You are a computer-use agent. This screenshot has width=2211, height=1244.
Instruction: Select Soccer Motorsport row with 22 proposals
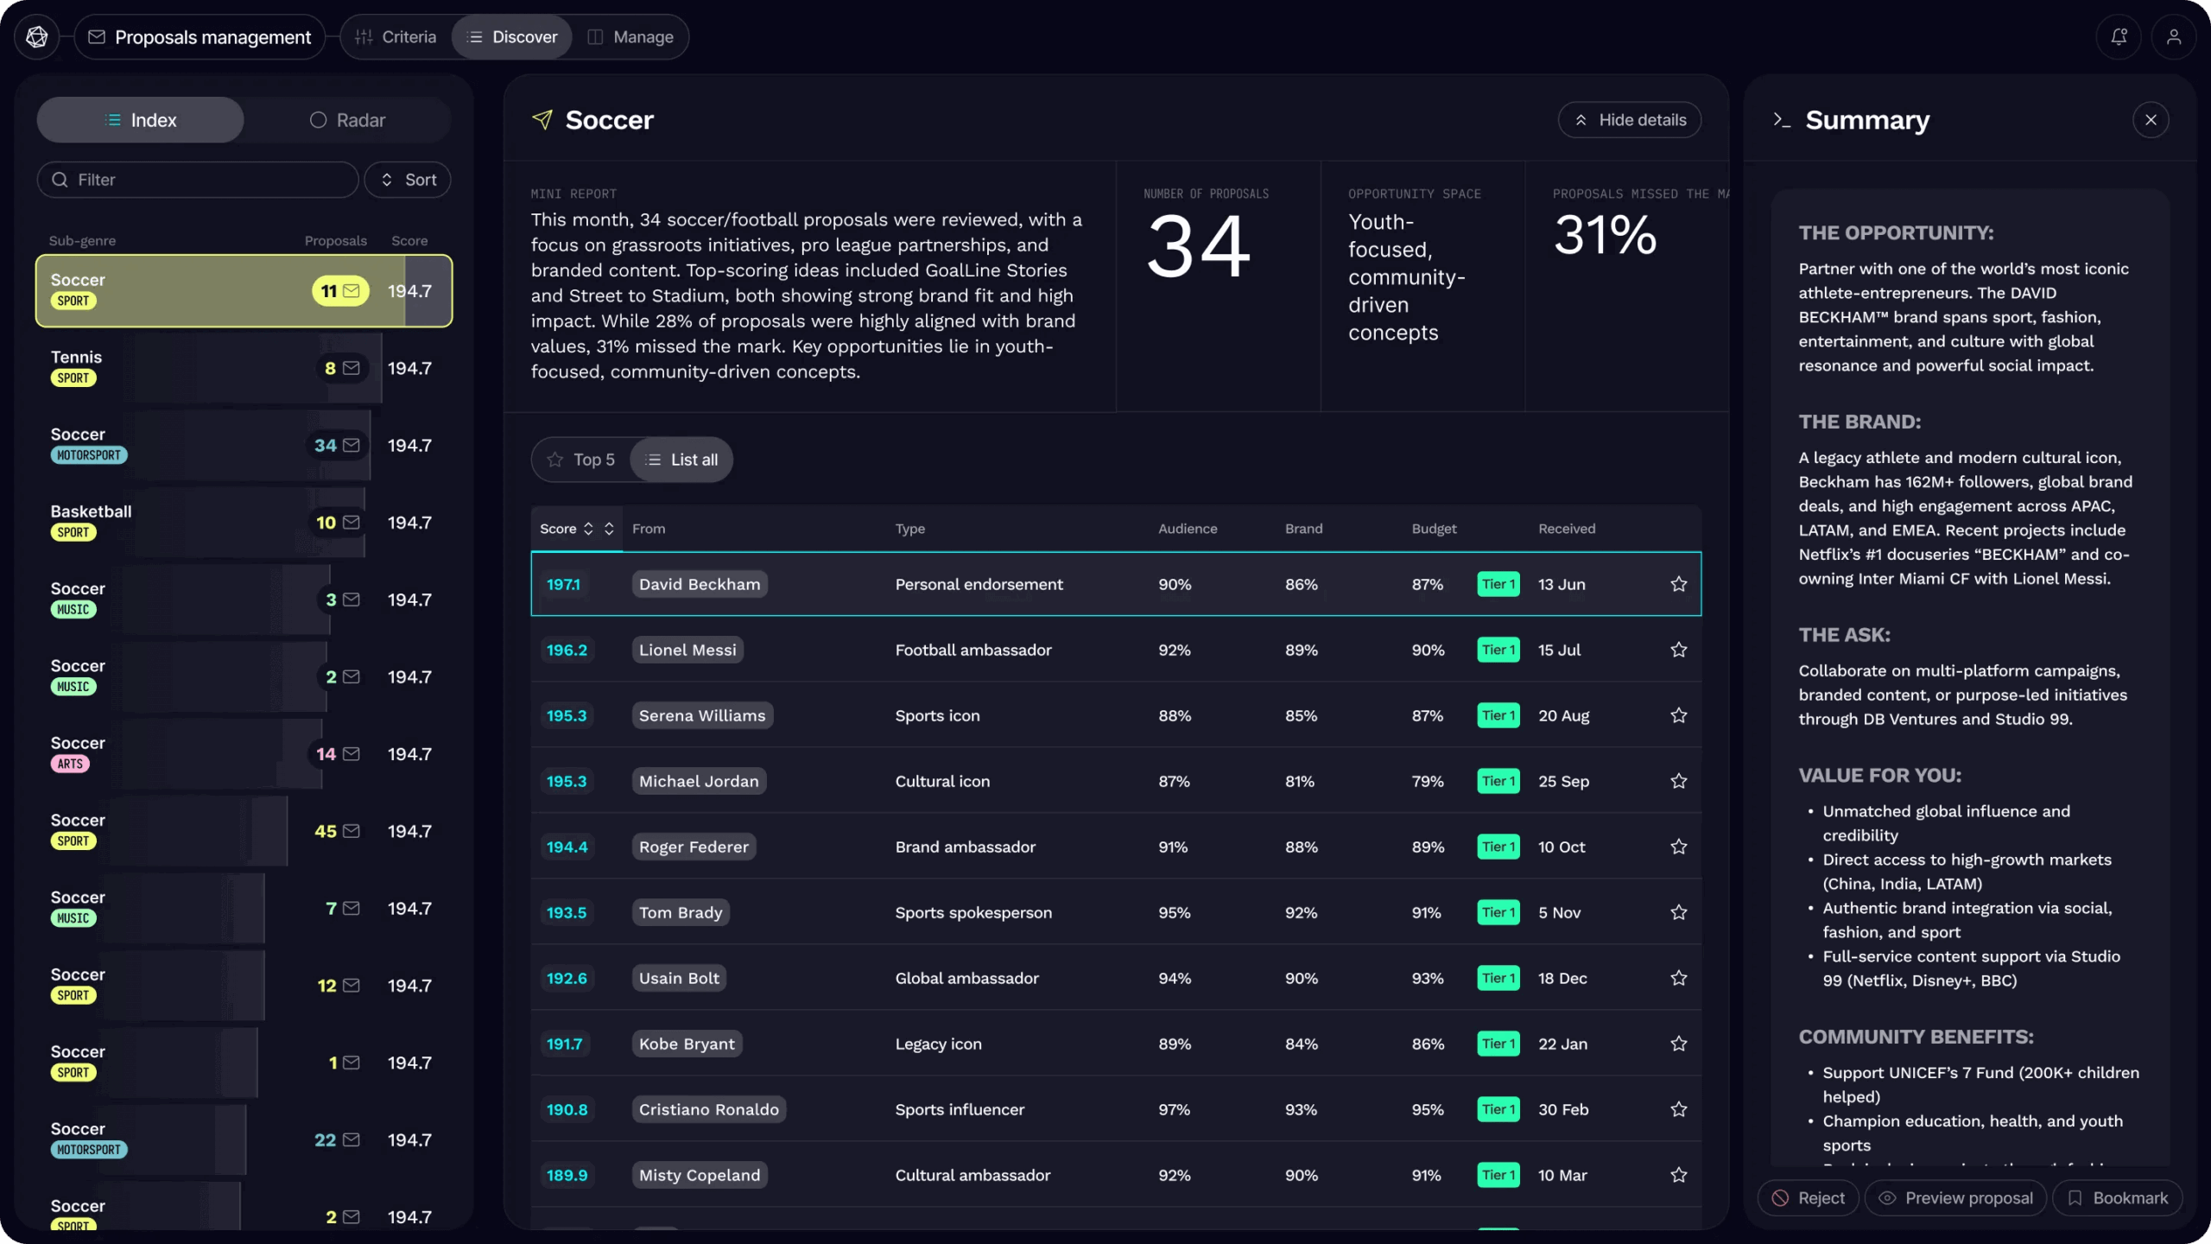pyautogui.click(x=244, y=1141)
